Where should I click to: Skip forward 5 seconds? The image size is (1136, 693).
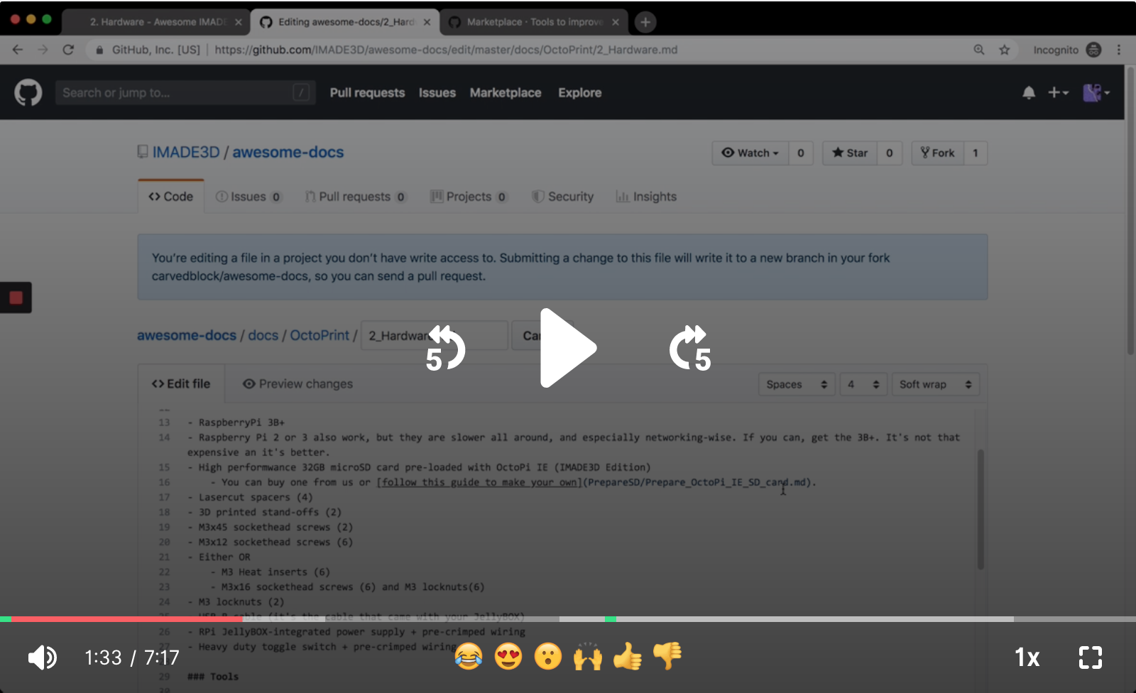[x=690, y=349]
